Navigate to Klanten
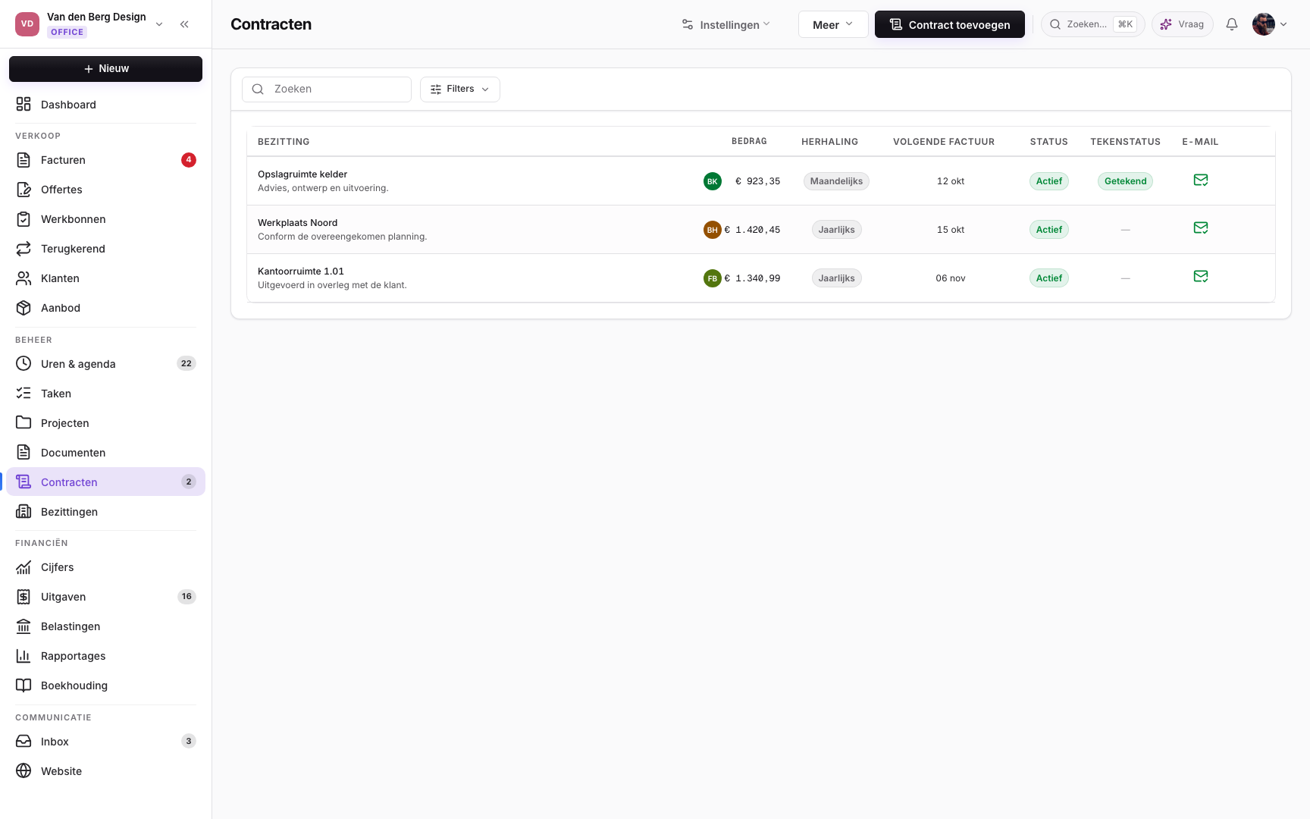Viewport: 1310px width, 819px height. (105, 278)
